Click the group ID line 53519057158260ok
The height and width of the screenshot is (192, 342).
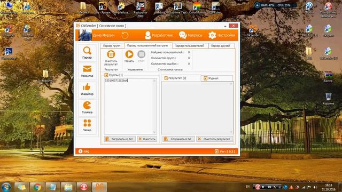[x=116, y=81]
